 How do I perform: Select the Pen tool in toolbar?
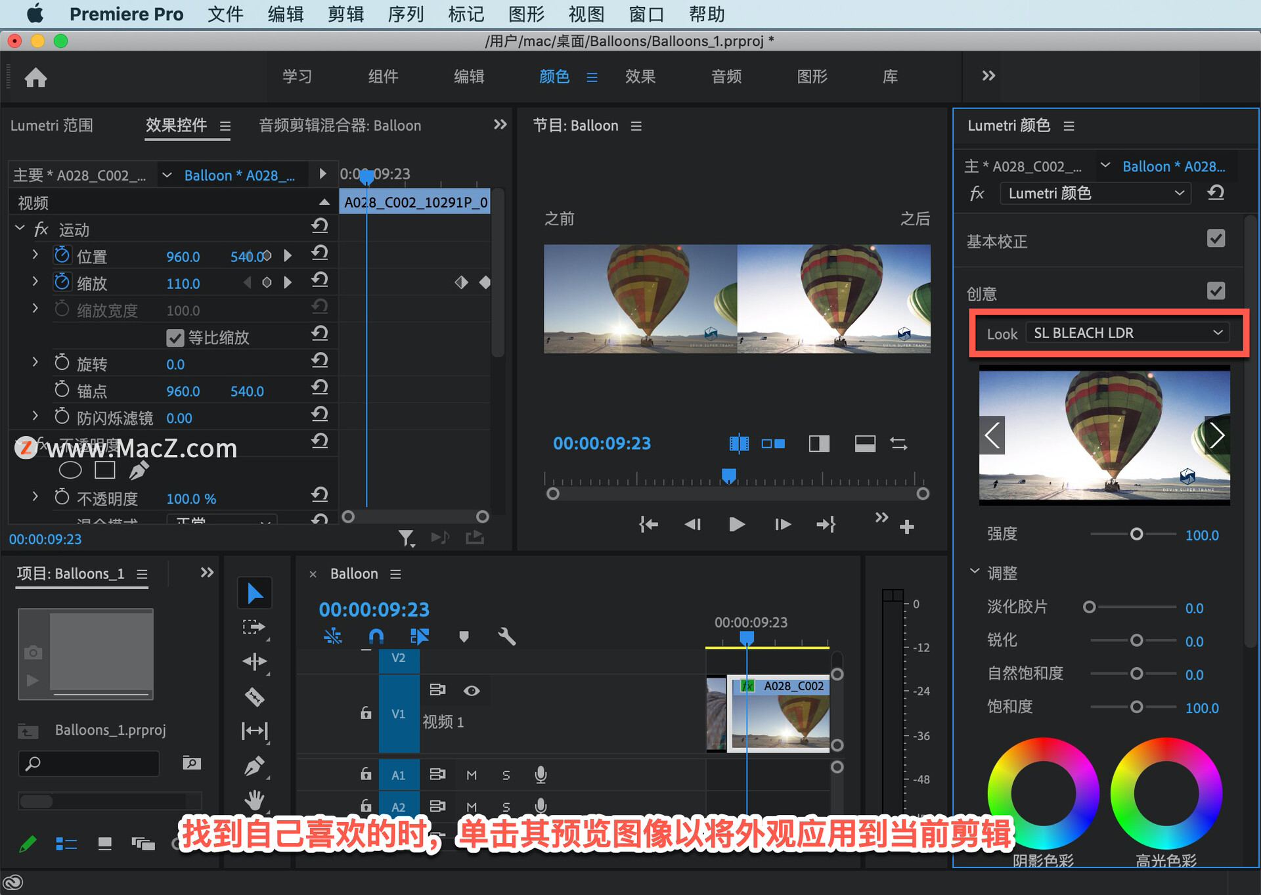point(254,765)
